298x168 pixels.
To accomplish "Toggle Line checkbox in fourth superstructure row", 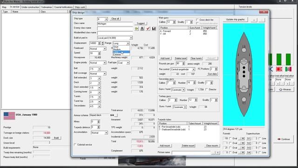I will [260, 153].
